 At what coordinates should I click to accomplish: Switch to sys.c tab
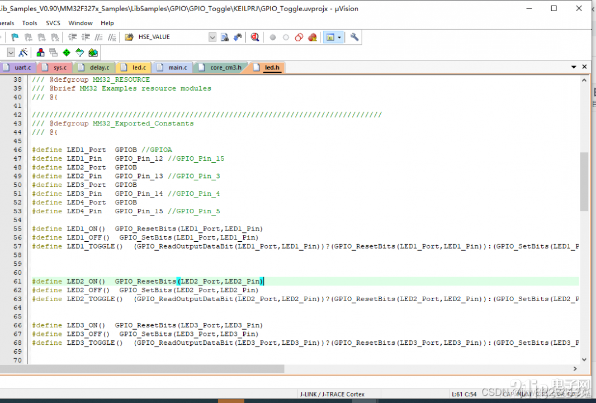(x=55, y=67)
